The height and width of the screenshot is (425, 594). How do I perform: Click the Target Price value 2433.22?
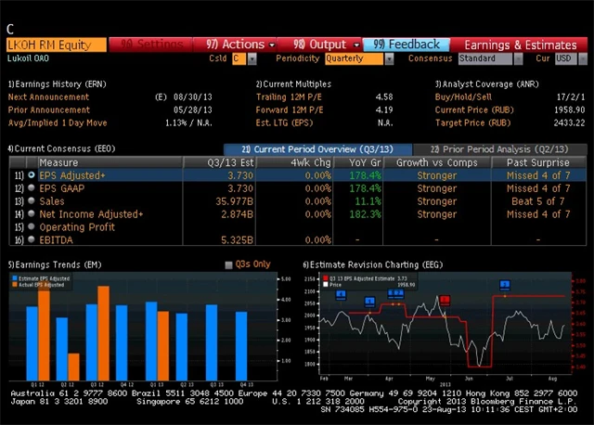click(569, 122)
